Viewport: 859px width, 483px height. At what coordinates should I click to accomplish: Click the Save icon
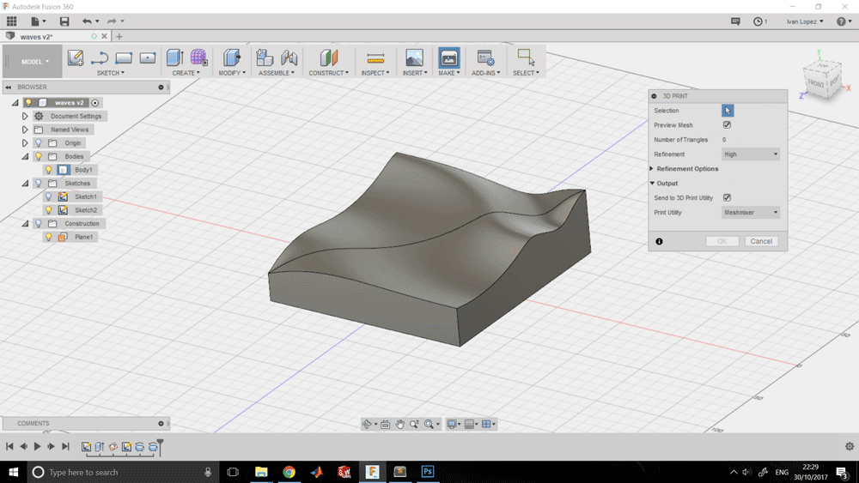pos(64,21)
